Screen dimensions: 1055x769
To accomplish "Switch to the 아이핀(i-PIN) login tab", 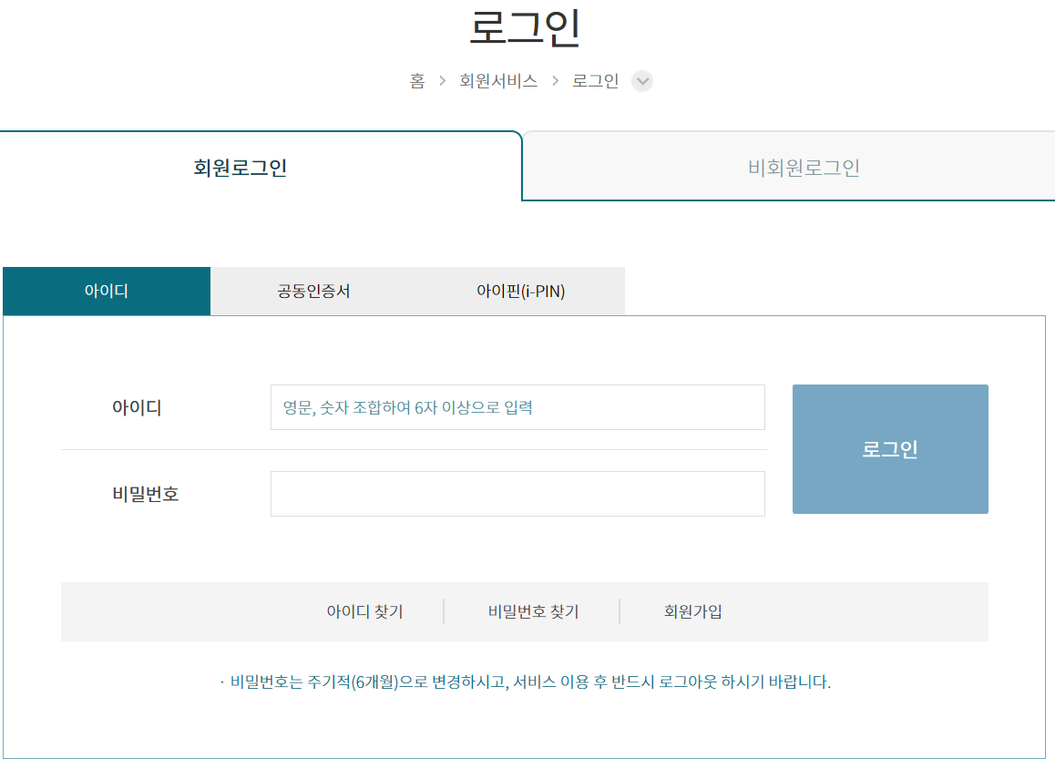I will (520, 290).
